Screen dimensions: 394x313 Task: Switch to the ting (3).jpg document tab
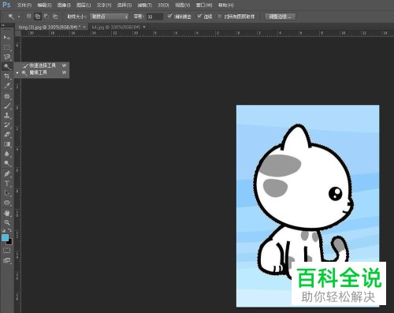pyautogui.click(x=50, y=27)
